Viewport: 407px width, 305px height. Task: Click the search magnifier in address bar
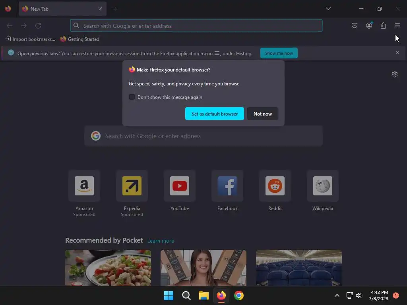pos(76,25)
